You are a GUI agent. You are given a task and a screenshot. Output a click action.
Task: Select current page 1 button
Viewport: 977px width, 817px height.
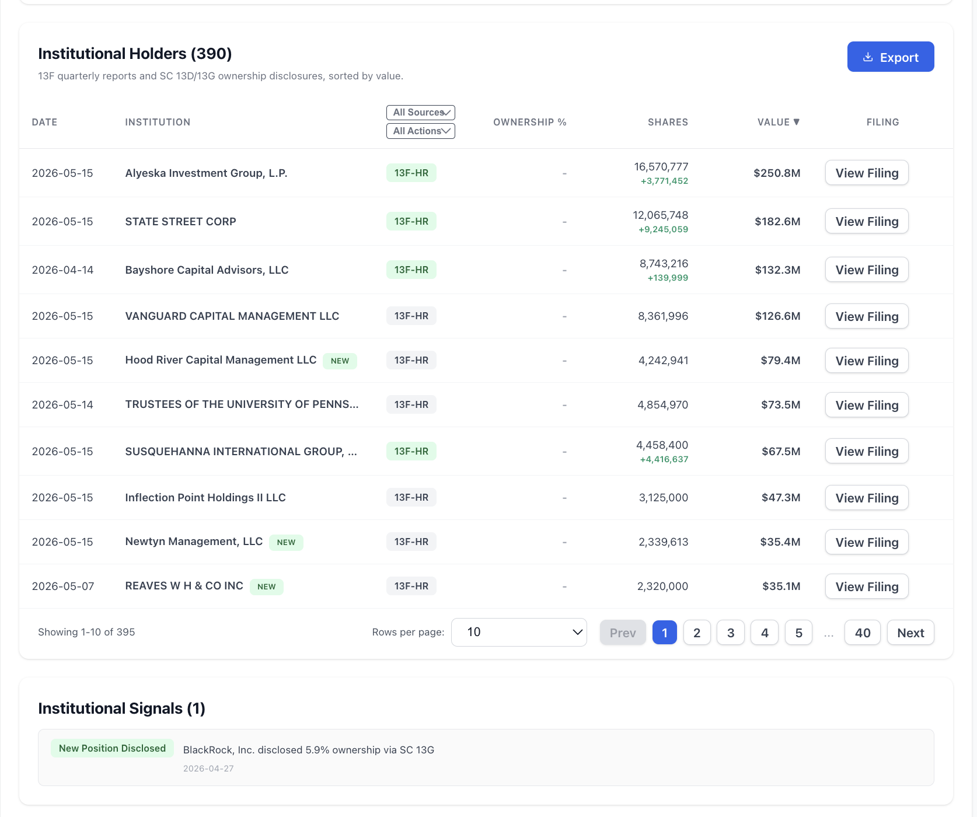pyautogui.click(x=665, y=633)
